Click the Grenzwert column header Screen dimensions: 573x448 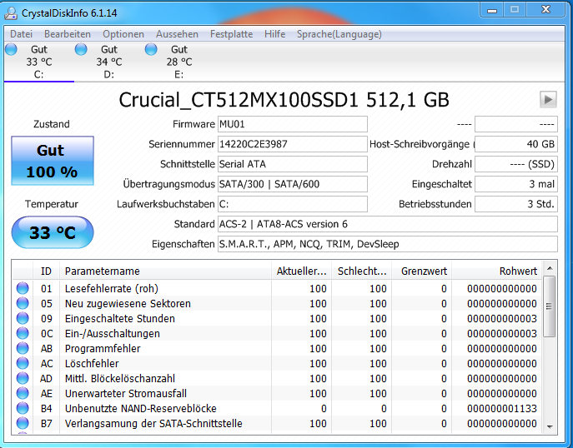[x=422, y=271]
